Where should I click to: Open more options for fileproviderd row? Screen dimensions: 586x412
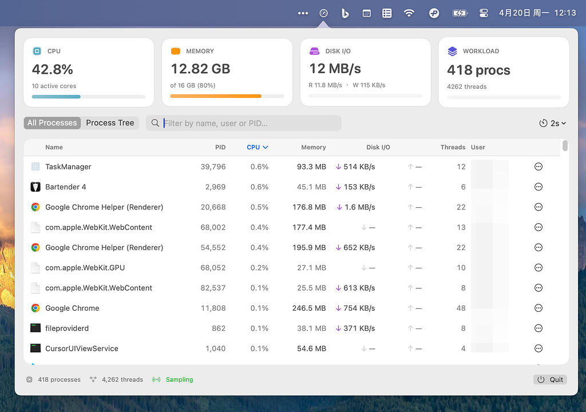pos(538,328)
